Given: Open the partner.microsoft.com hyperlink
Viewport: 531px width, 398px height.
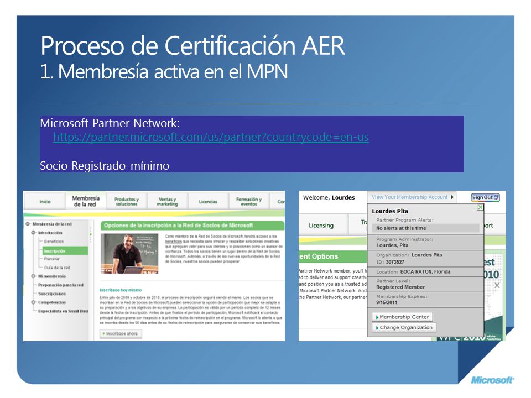Looking at the screenshot, I should click(x=211, y=137).
